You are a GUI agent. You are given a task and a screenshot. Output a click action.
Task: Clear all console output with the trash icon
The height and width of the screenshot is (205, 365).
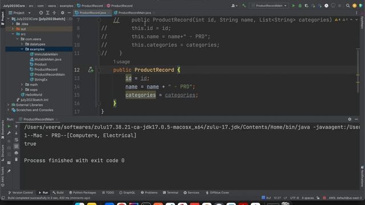(16, 159)
